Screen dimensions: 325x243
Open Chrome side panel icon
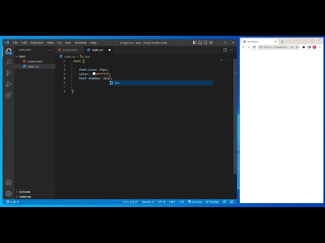309,47
